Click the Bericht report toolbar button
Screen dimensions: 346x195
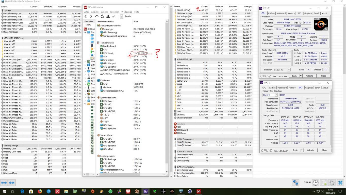tap(126, 17)
